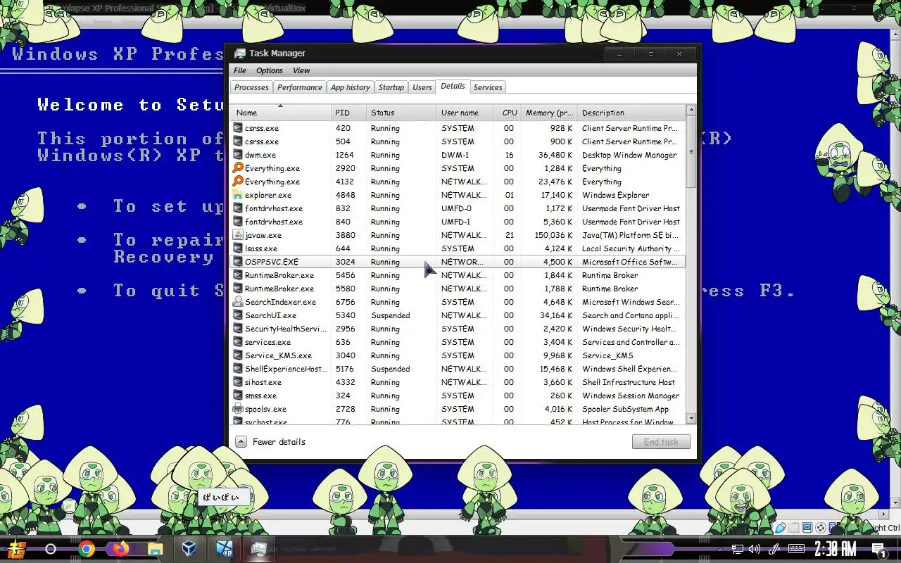Switch to the Services tab
Image resolution: width=901 pixels, height=563 pixels.
point(488,87)
